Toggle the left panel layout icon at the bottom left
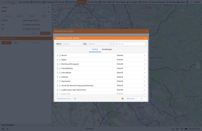This screenshot has width=202, height=131. 4,129
